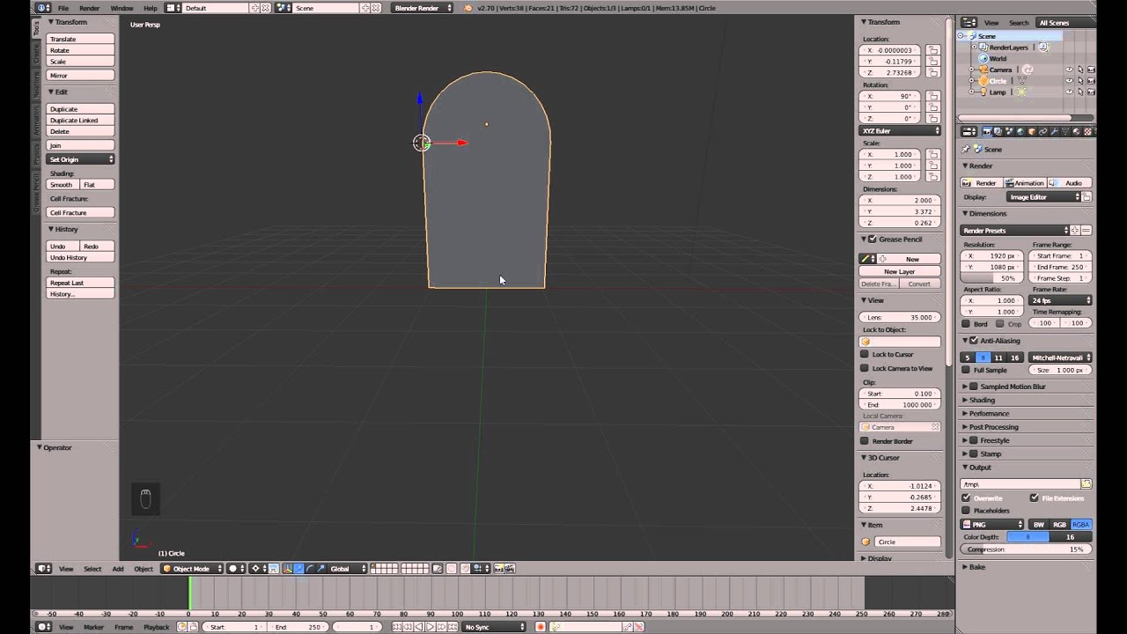Screen dimensions: 1127x634
Task: Open the Blender Render engine dropdown
Action: tap(423, 8)
